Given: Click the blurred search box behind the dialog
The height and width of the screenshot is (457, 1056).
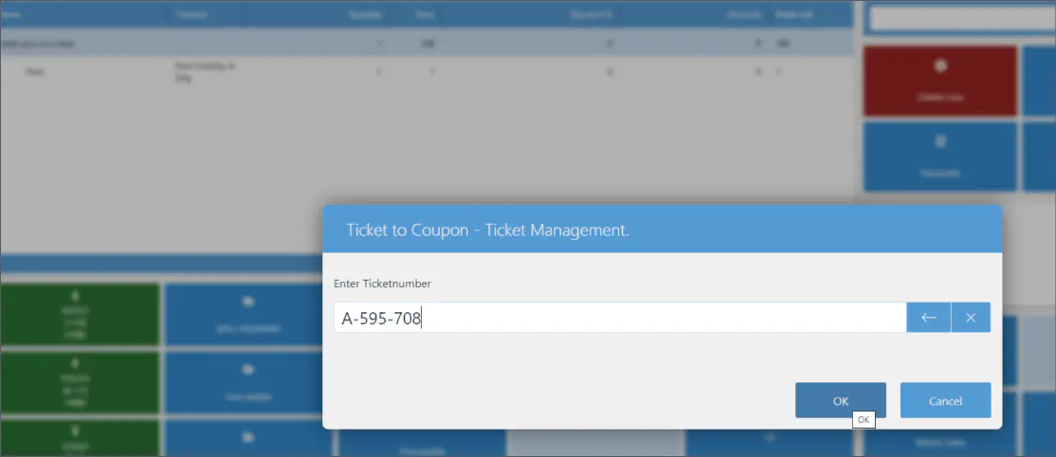Looking at the screenshot, I should click(x=962, y=19).
